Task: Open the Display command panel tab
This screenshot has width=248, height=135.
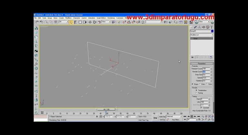Action: tap(208, 27)
